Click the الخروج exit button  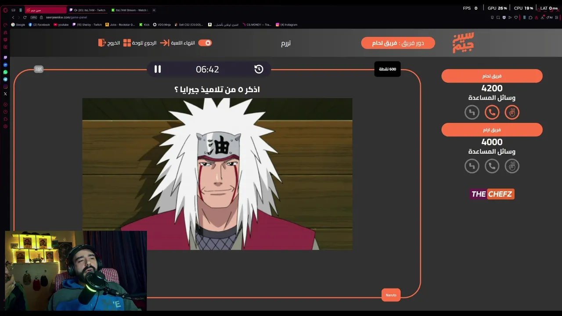pyautogui.click(x=109, y=43)
